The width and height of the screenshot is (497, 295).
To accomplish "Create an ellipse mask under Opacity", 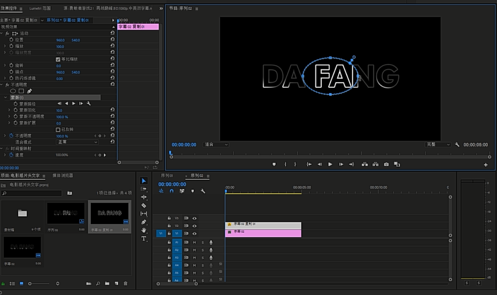I will point(13,91).
